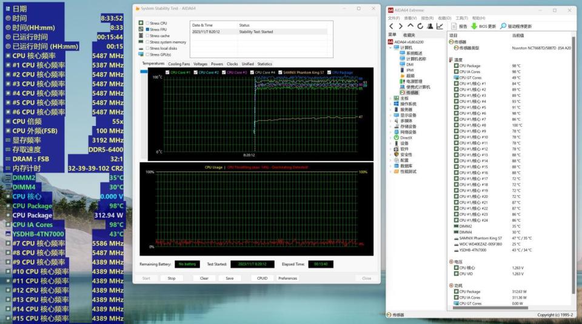The height and width of the screenshot is (324, 582).
Task: Enable Stress GPU(s) checkbox
Action: (147, 55)
